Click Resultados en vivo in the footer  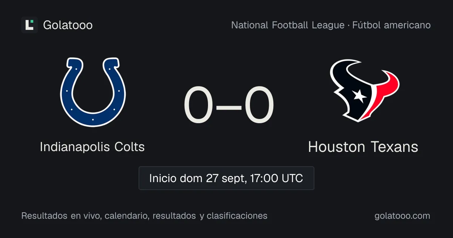point(60,216)
